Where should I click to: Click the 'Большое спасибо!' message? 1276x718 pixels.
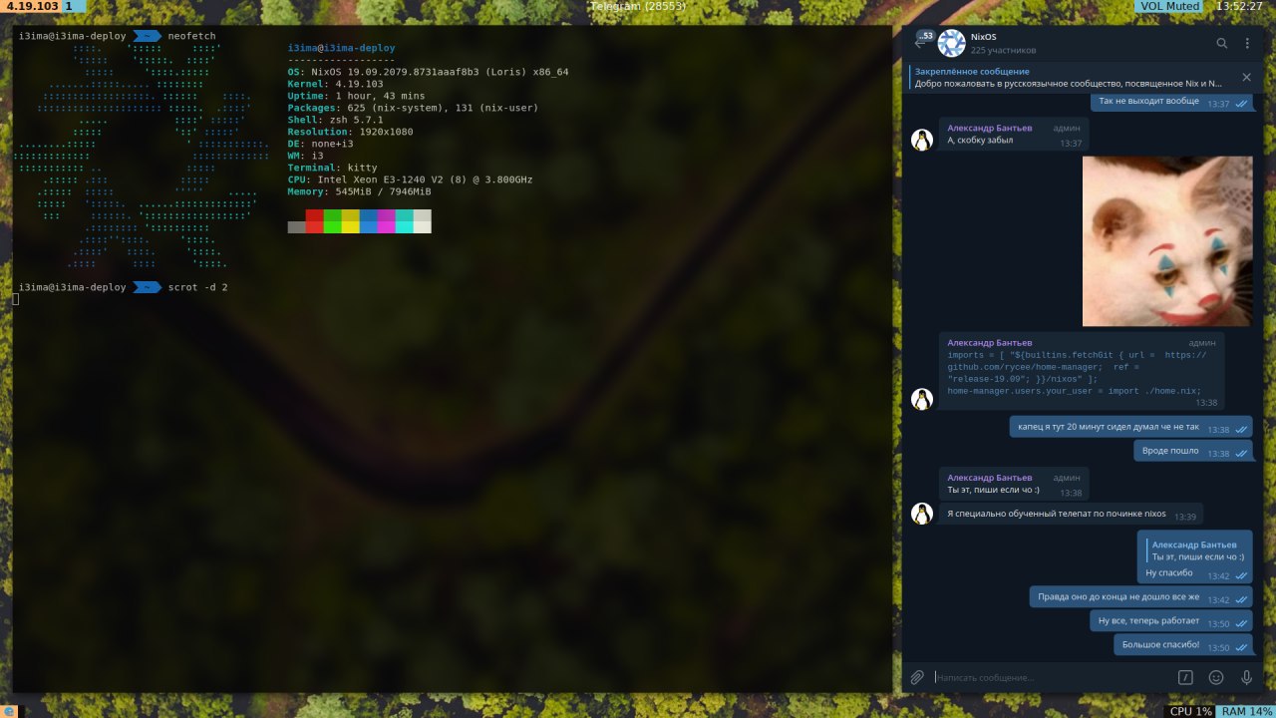pos(1183,644)
